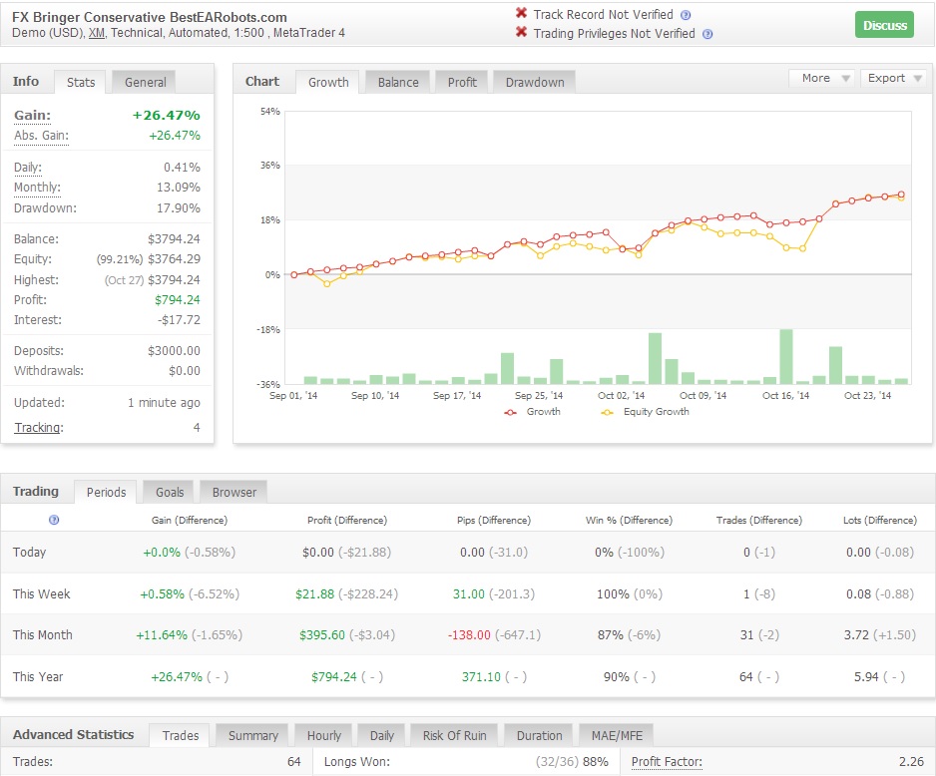Click This Year pips 371.10
936x776 pixels.
coord(481,677)
